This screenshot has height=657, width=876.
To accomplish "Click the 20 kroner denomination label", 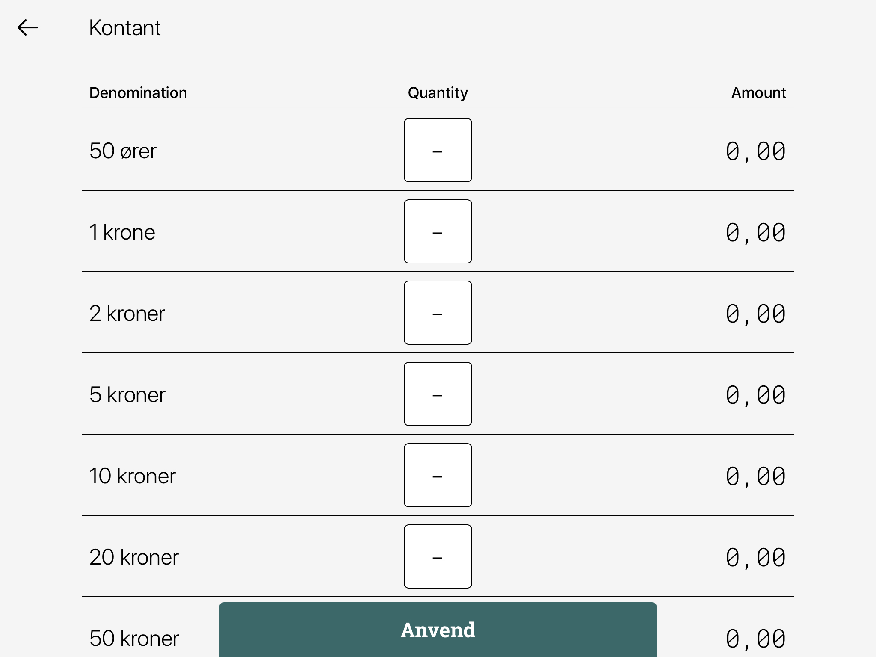I will pyautogui.click(x=134, y=557).
